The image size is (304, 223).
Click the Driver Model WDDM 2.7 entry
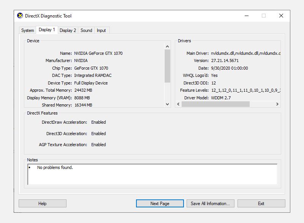click(x=207, y=98)
